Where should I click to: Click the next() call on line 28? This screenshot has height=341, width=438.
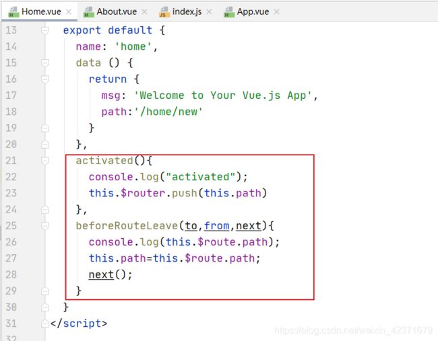click(x=101, y=274)
